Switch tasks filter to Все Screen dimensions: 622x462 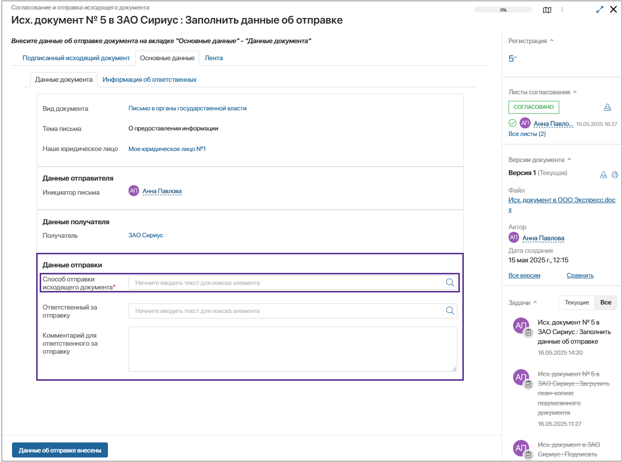point(605,302)
